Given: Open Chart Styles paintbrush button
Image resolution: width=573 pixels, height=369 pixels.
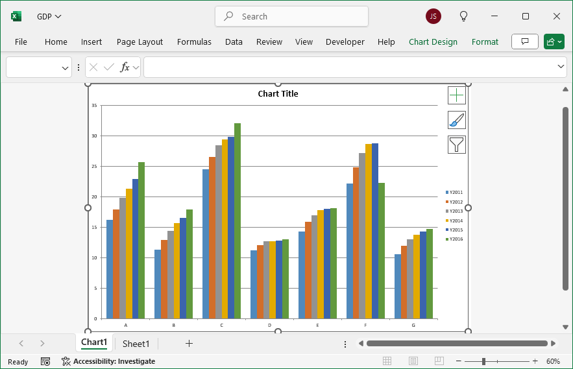Looking at the screenshot, I should pos(456,120).
